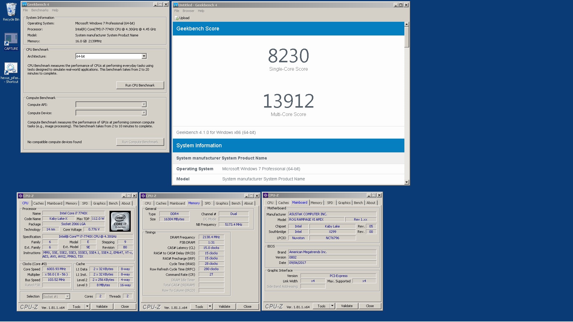Click the Intel Core i7 X-series logo
573x322 pixels.
click(x=120, y=221)
